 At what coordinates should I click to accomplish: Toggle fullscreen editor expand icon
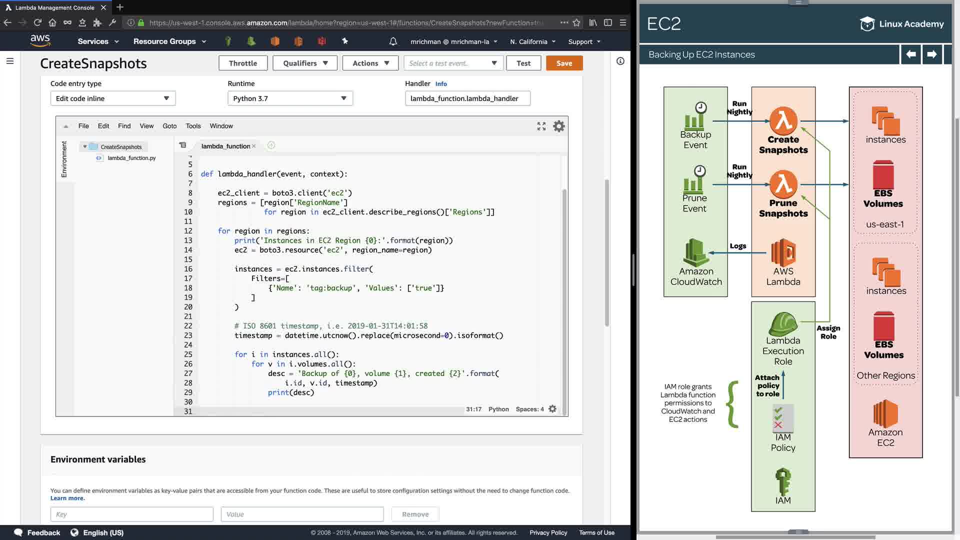[541, 126]
